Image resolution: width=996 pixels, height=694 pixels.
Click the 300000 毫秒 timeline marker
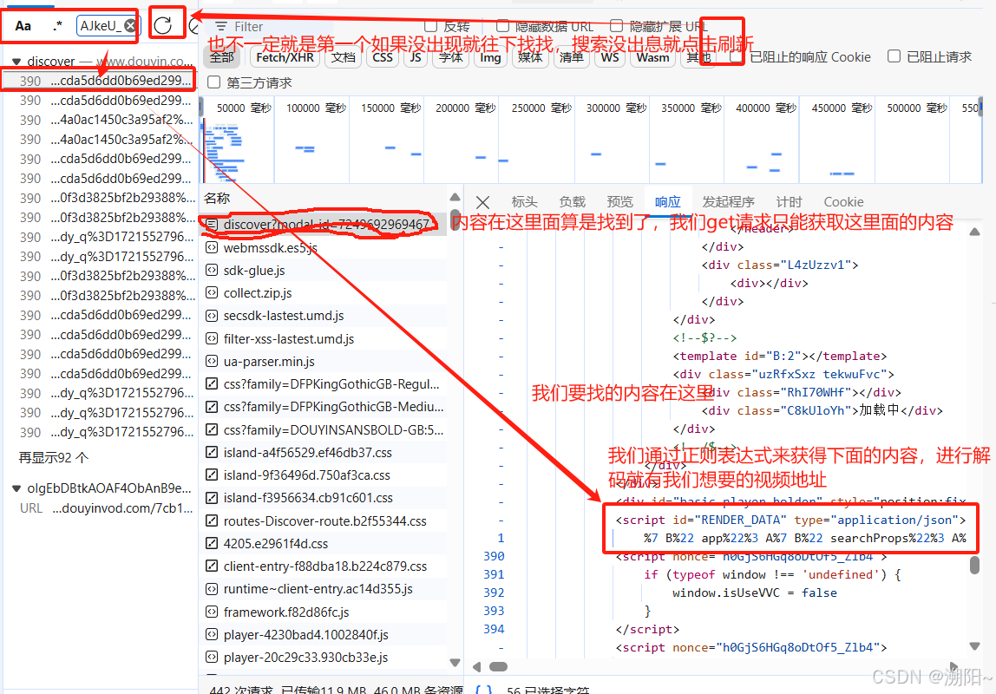[616, 108]
